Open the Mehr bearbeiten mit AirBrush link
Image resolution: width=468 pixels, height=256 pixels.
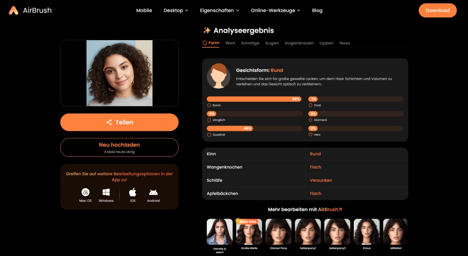pyautogui.click(x=305, y=209)
